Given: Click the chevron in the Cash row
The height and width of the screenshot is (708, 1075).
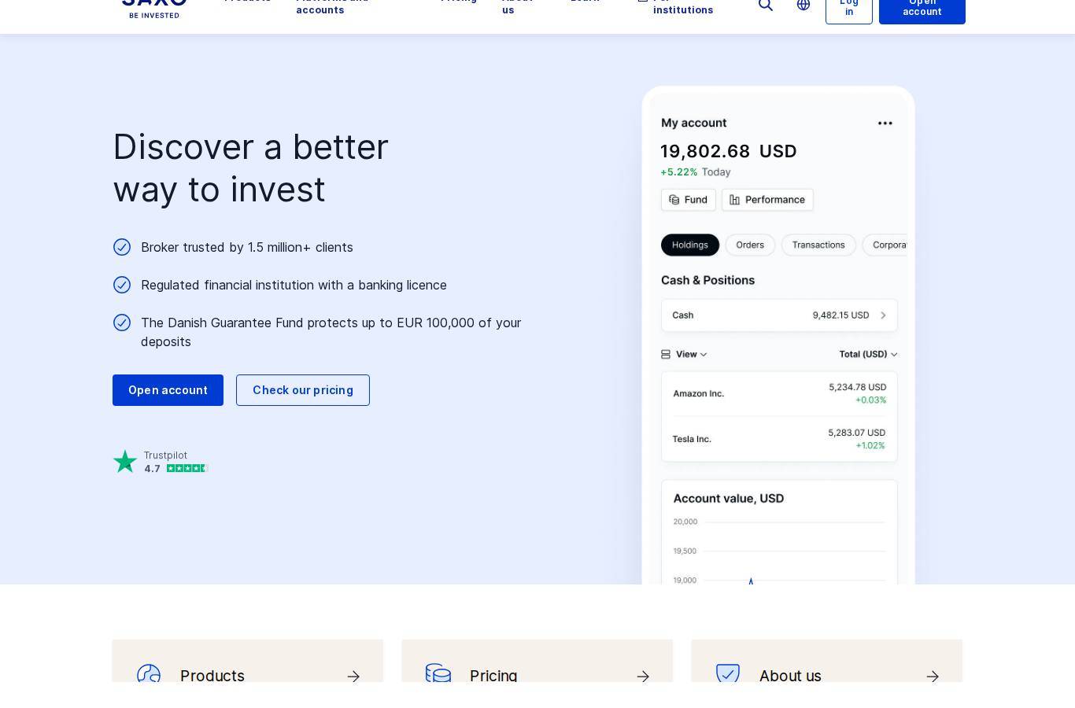Looking at the screenshot, I should (883, 315).
